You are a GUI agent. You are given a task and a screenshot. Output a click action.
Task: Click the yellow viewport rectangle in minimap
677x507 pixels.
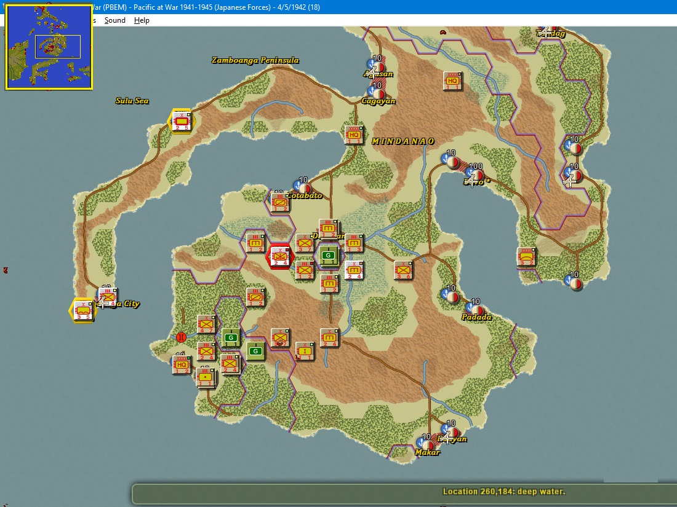pos(58,47)
